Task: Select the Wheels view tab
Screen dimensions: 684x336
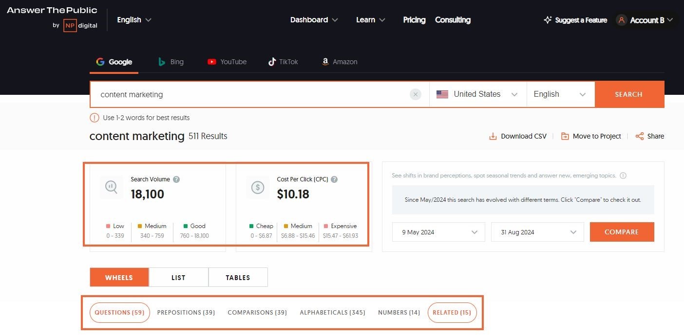Action: point(119,277)
